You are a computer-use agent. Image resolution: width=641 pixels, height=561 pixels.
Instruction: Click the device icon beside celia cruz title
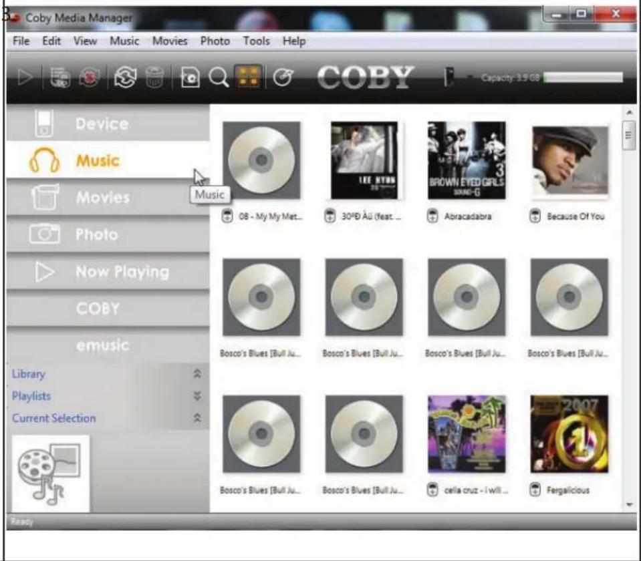(x=432, y=490)
